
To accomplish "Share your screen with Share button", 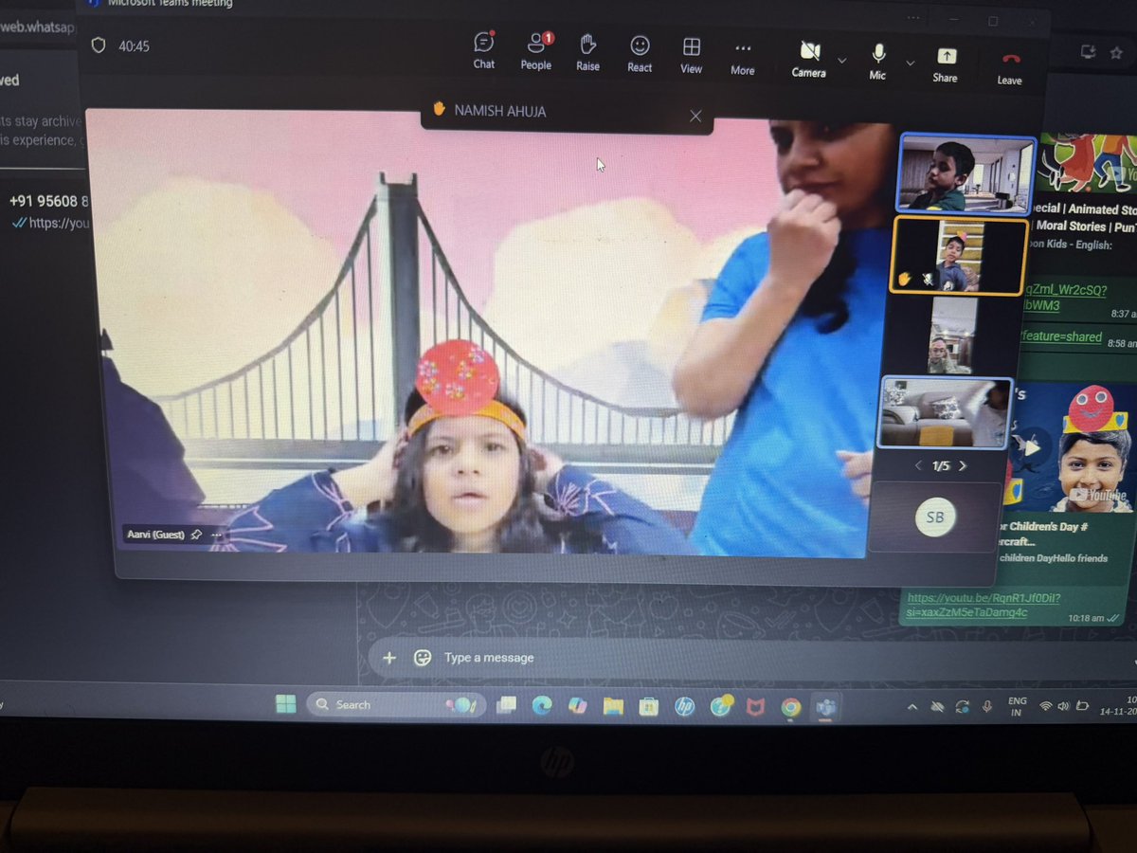I will (945, 64).
